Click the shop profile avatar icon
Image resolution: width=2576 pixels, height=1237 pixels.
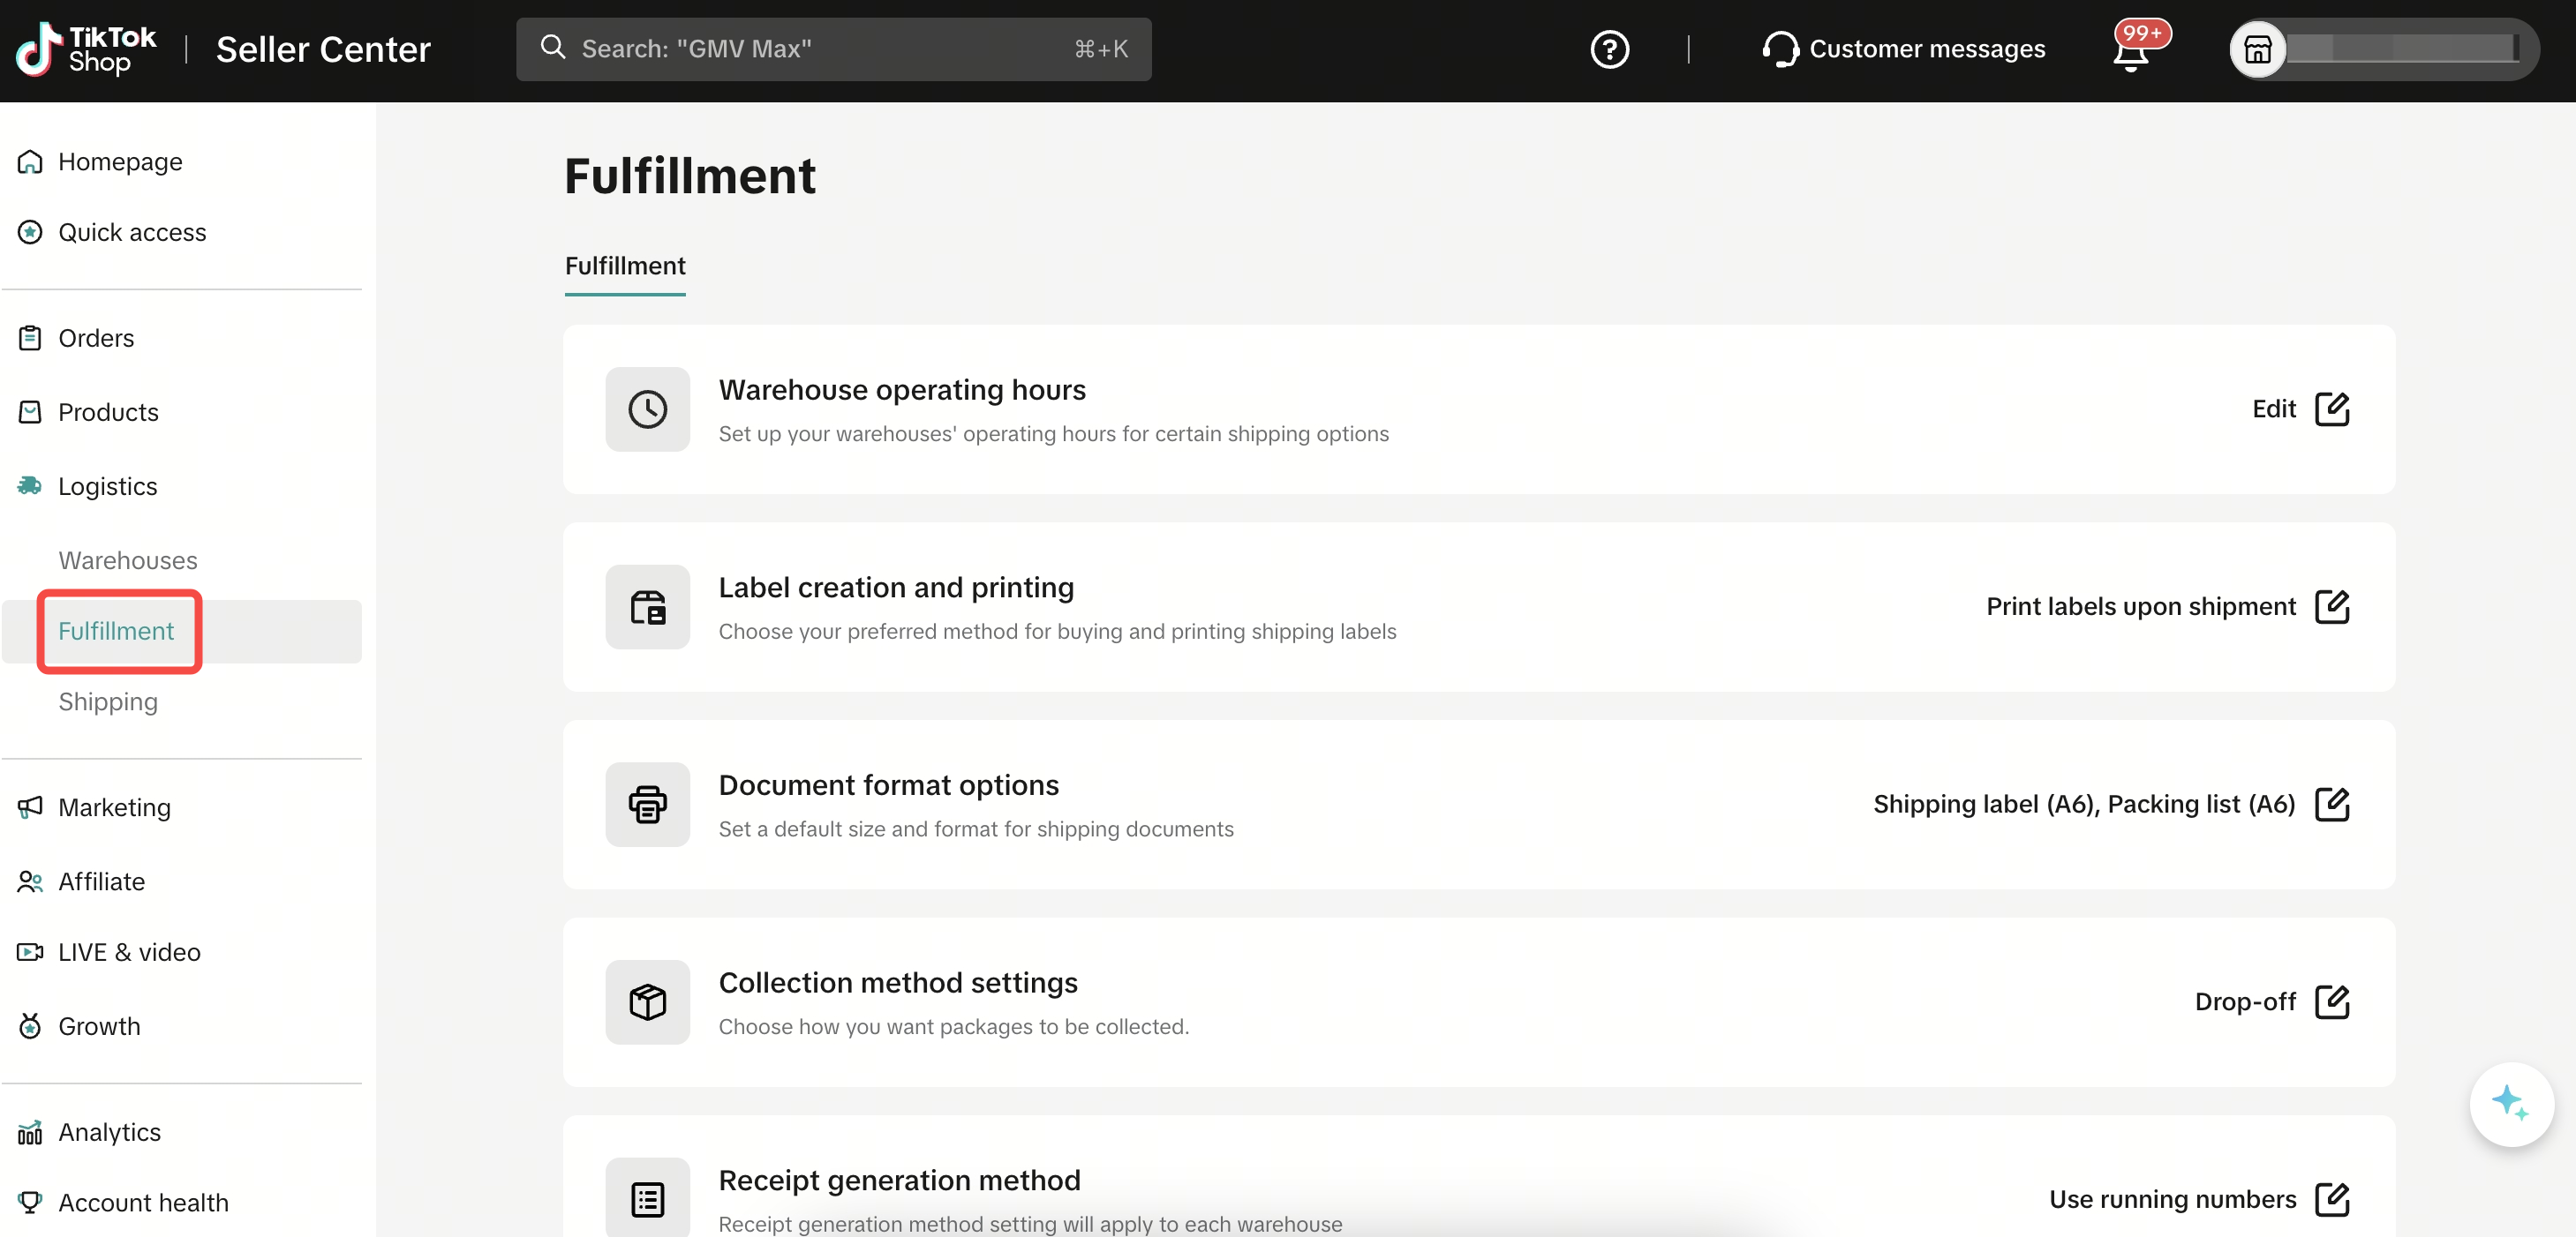pos(2257,49)
